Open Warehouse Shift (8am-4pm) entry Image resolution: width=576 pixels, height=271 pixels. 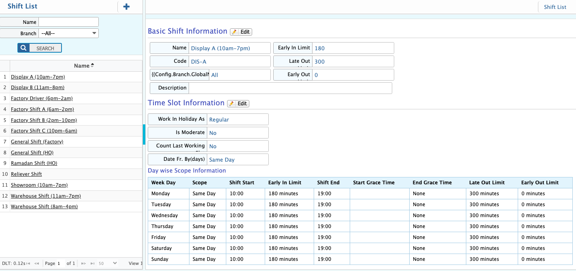[x=44, y=207]
